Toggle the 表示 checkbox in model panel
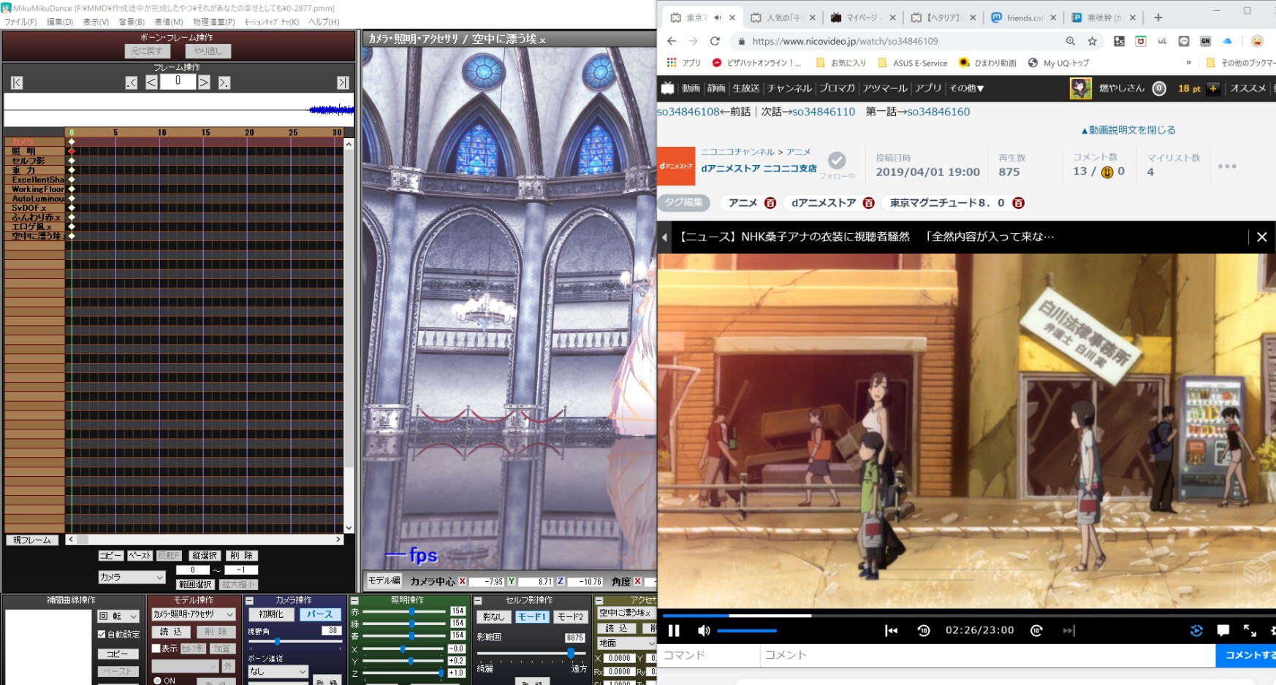 [156, 648]
